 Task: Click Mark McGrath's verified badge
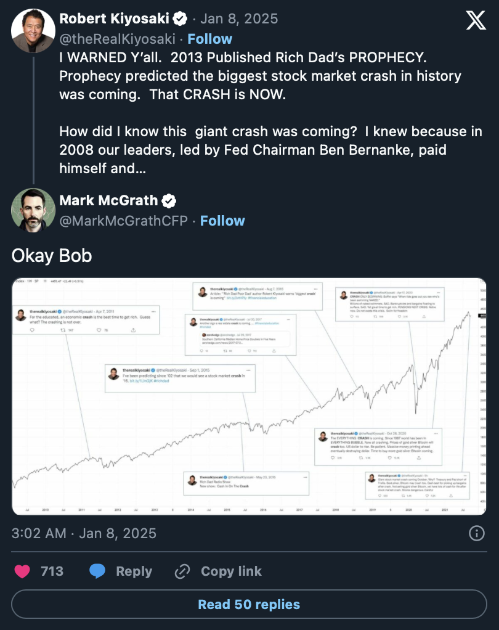[169, 200]
